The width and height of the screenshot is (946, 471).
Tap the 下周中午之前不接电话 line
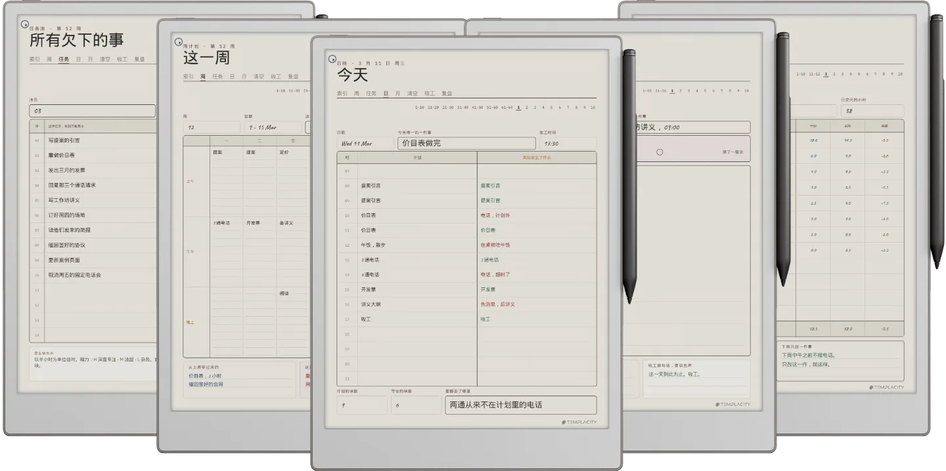[809, 356]
